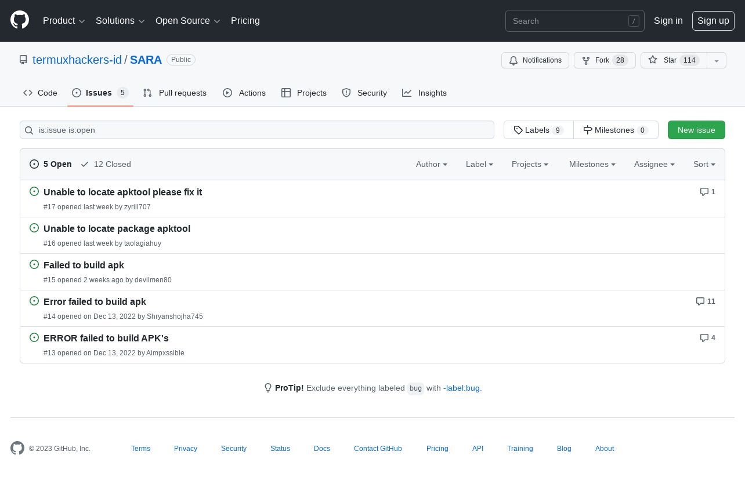Click the open issue icon for issue #16

34,228
